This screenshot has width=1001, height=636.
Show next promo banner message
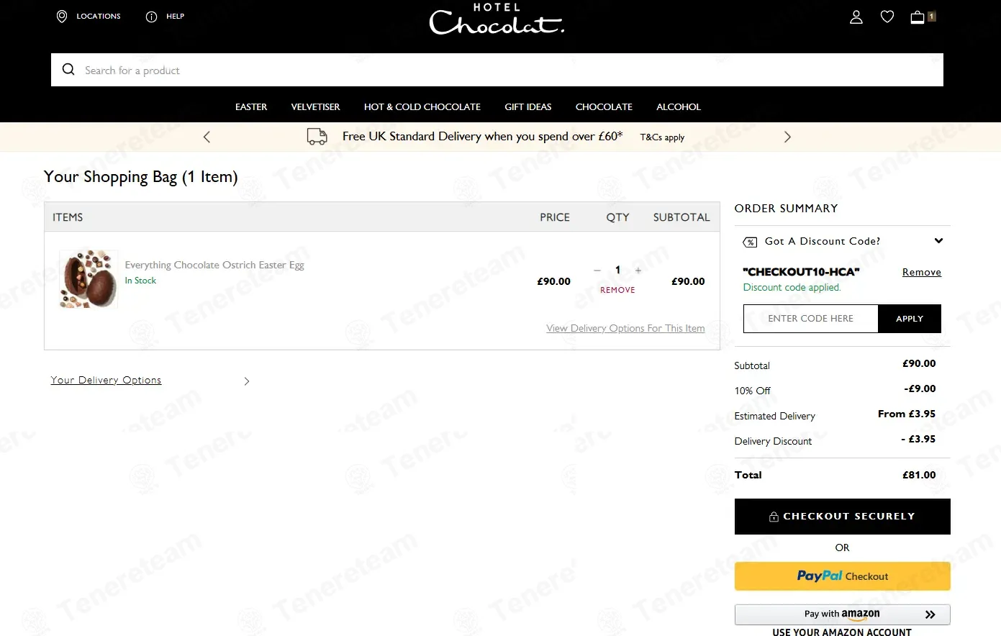point(787,137)
